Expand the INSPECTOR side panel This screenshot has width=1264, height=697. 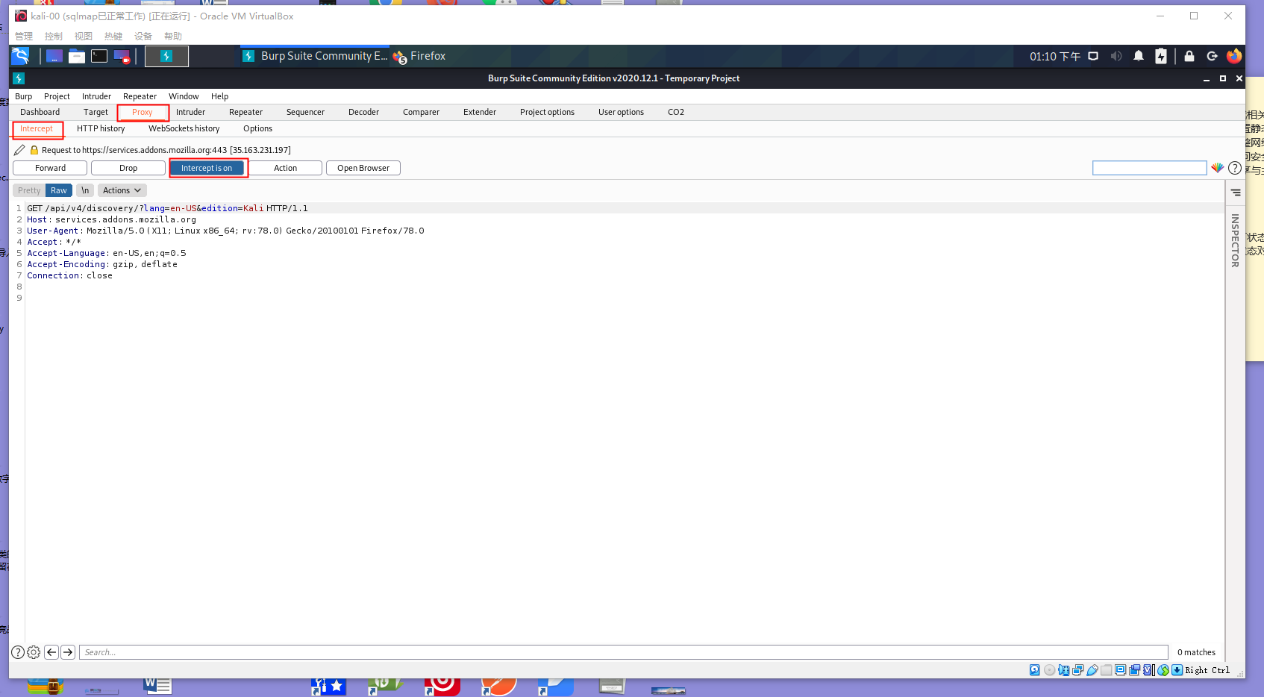(1235, 240)
